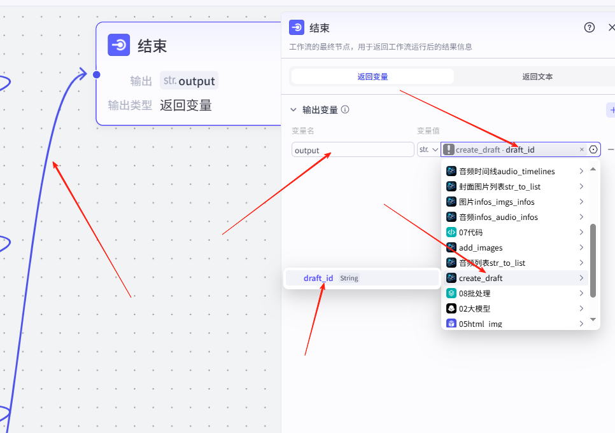Switch to the 返回文本 tab

537,76
